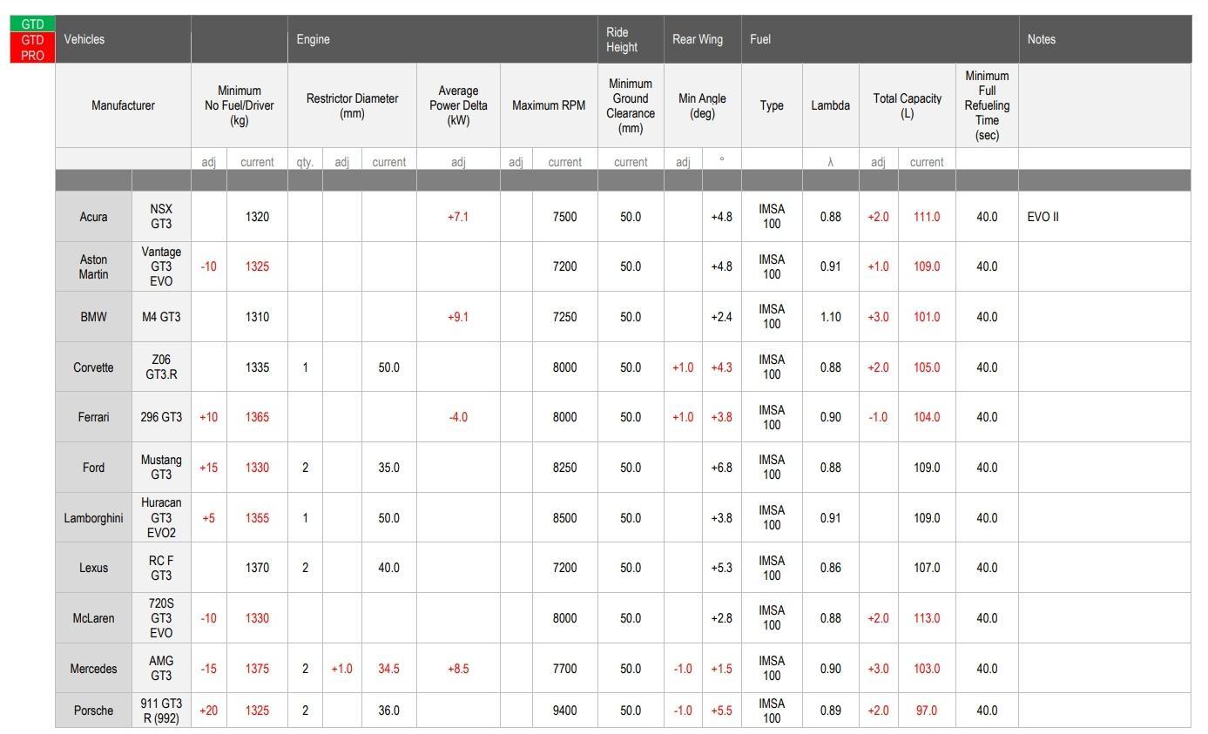Click the Ford Mustang GT3 model cell

coord(161,468)
